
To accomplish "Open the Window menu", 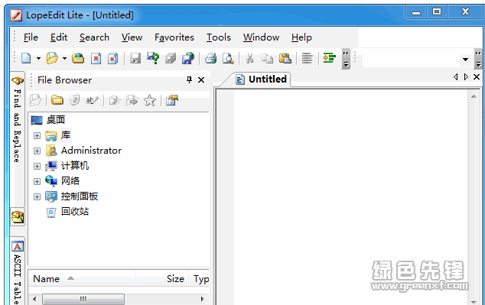I will point(261,37).
